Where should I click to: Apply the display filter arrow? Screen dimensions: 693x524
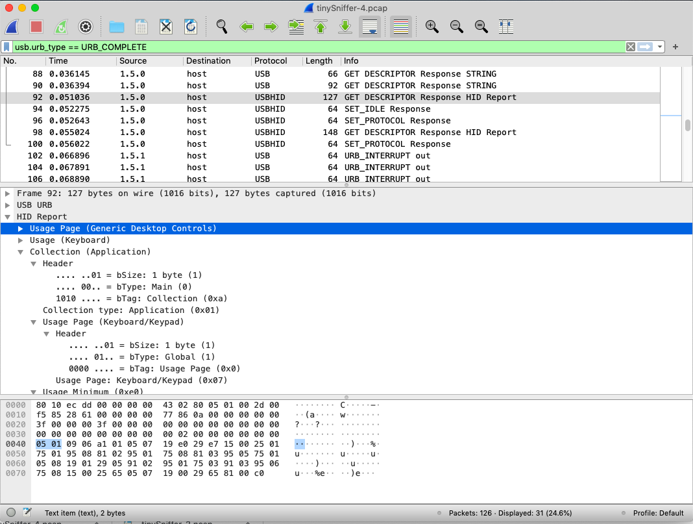(x=645, y=47)
